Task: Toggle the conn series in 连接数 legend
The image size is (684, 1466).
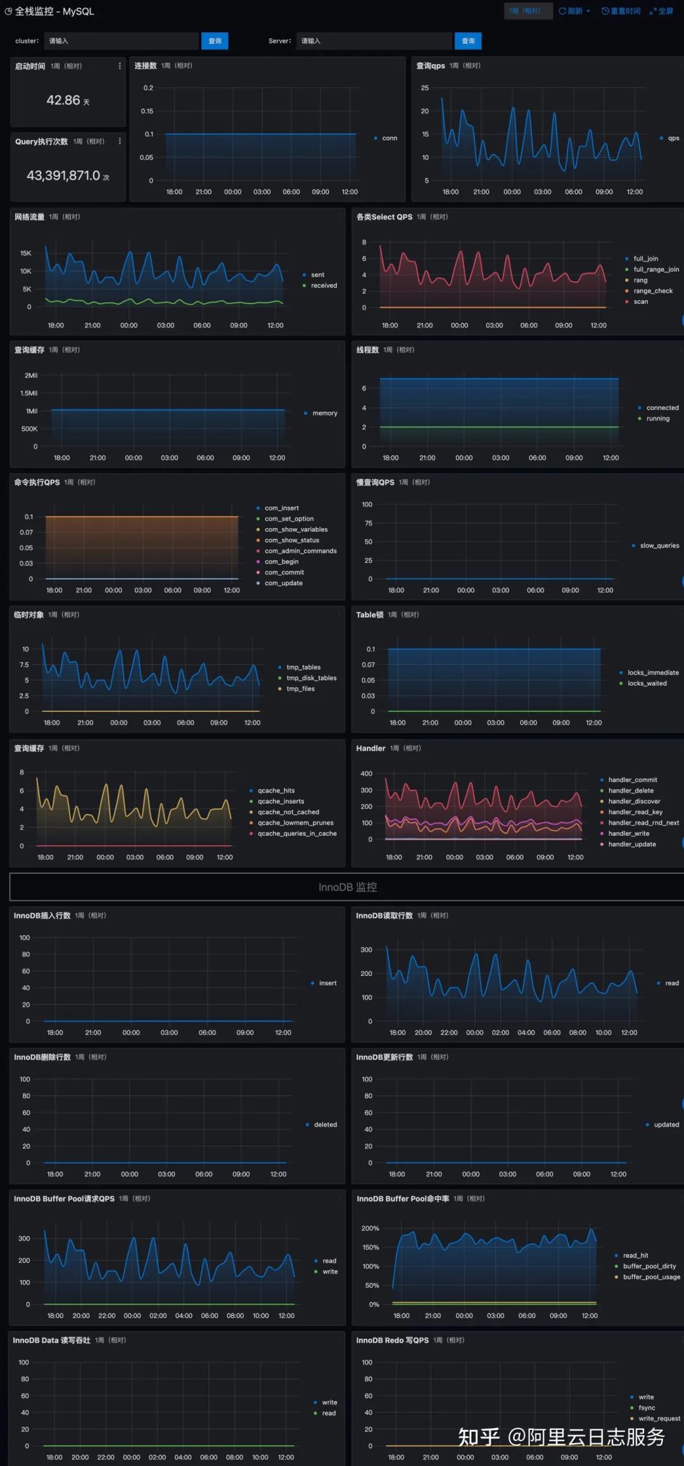Action: click(x=386, y=138)
